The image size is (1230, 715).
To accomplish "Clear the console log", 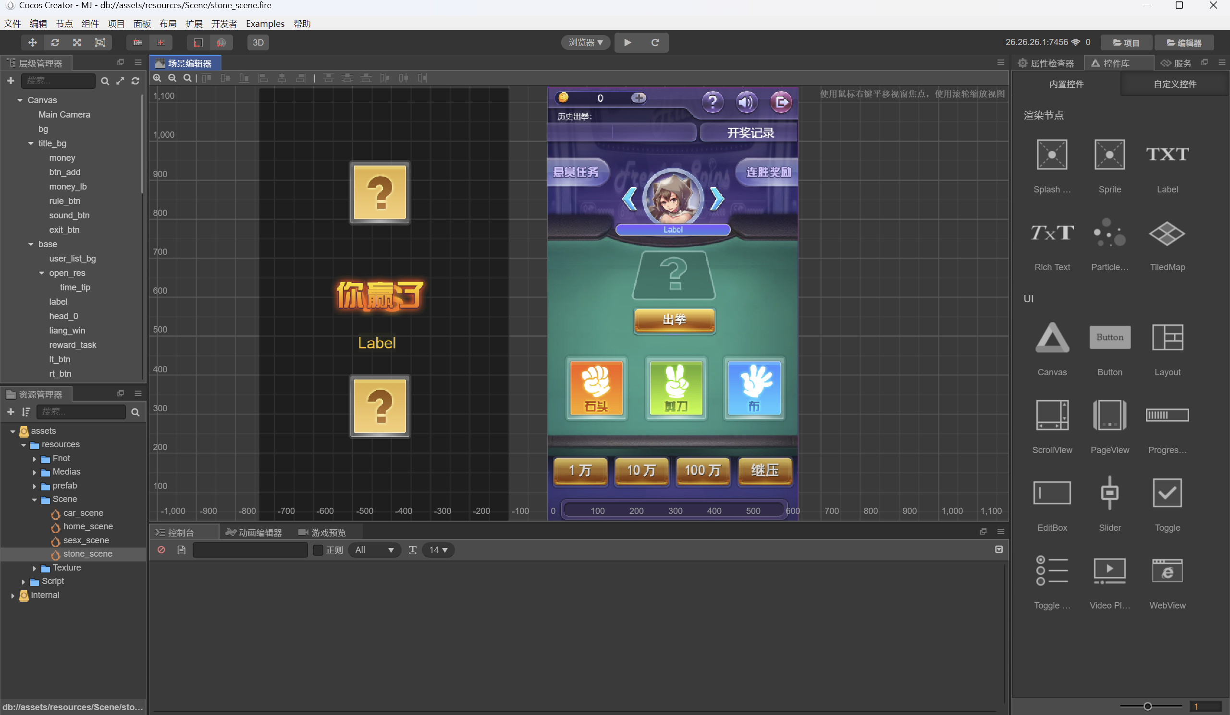I will click(161, 550).
